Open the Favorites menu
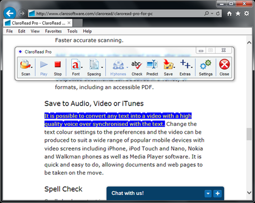255x203 pixels. click(53, 31)
